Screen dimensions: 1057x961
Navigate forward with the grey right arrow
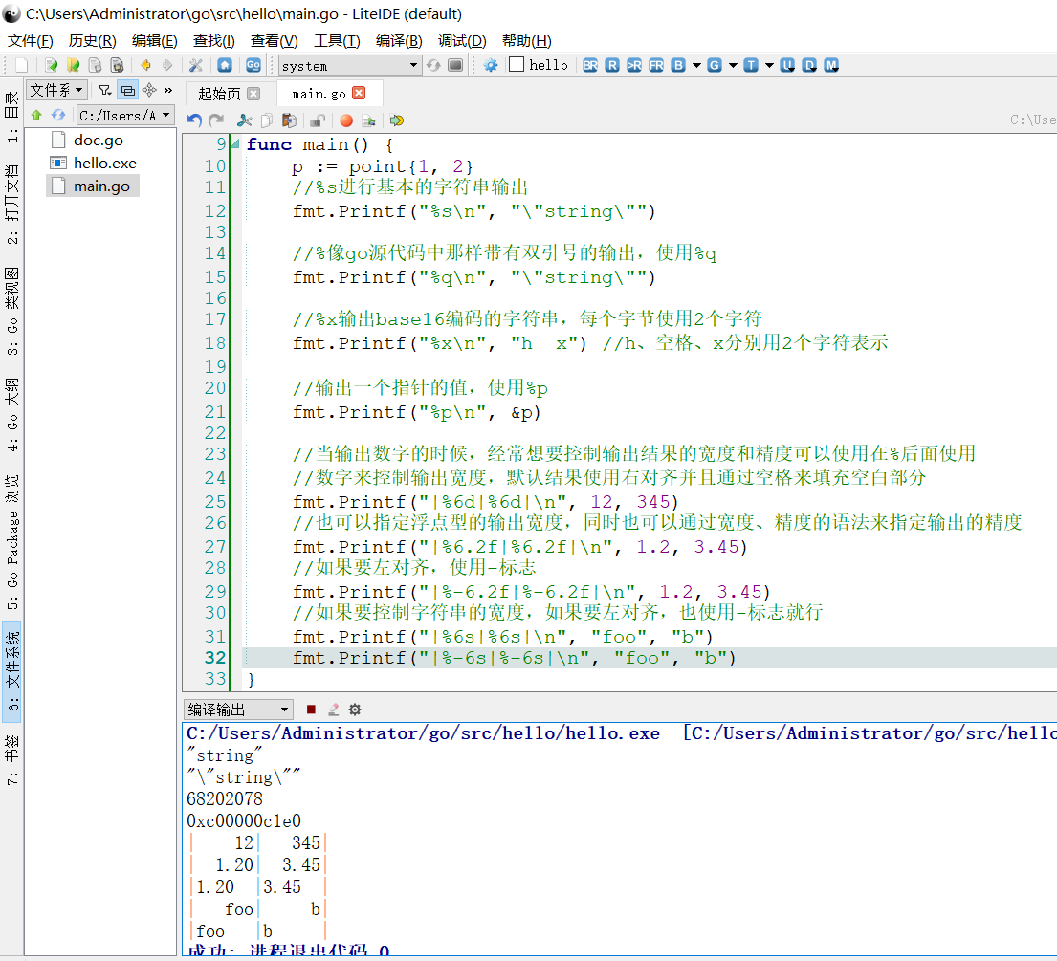(167, 65)
